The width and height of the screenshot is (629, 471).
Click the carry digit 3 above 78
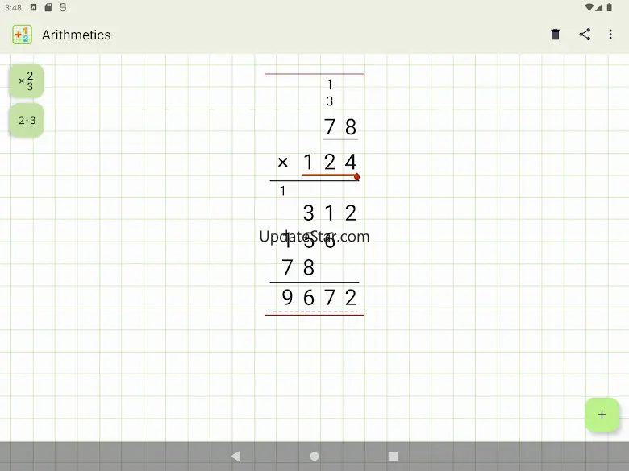[330, 101]
